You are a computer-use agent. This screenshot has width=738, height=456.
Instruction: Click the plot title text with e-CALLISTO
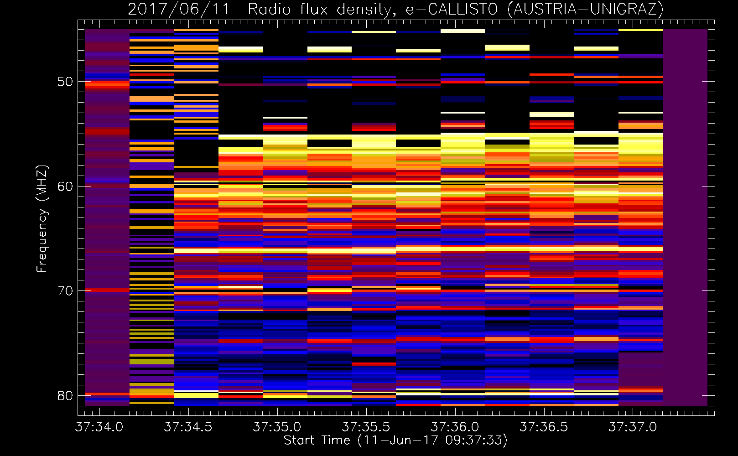pos(395,9)
